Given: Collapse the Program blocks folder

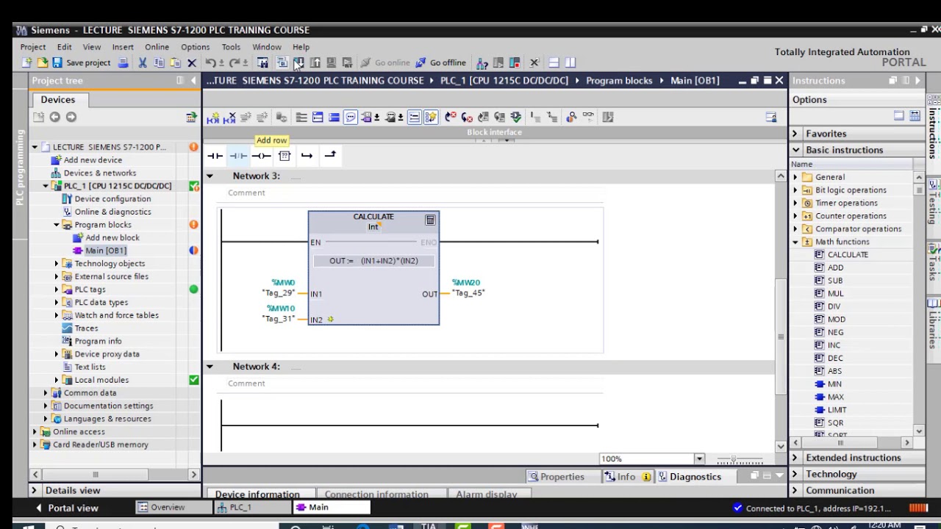Looking at the screenshot, I should pyautogui.click(x=57, y=225).
